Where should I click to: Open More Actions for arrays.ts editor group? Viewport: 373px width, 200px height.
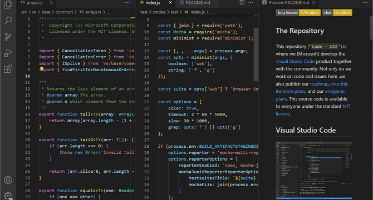(127, 3)
